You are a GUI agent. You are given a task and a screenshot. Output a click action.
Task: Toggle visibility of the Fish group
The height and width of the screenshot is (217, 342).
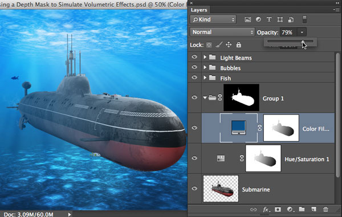pyautogui.click(x=194, y=77)
